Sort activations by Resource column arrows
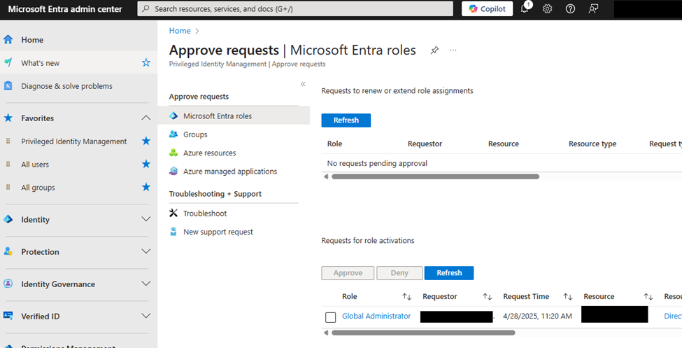 coord(648,297)
